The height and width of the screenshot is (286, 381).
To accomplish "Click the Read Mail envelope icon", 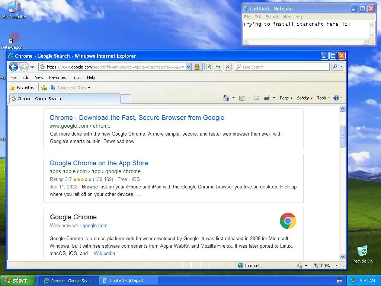I will pos(257,98).
